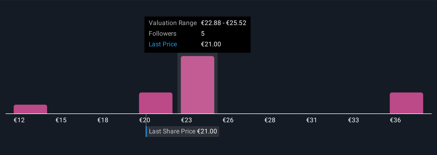Click the €21.00 value beside Last Price
The image size is (437, 155).
coord(211,44)
